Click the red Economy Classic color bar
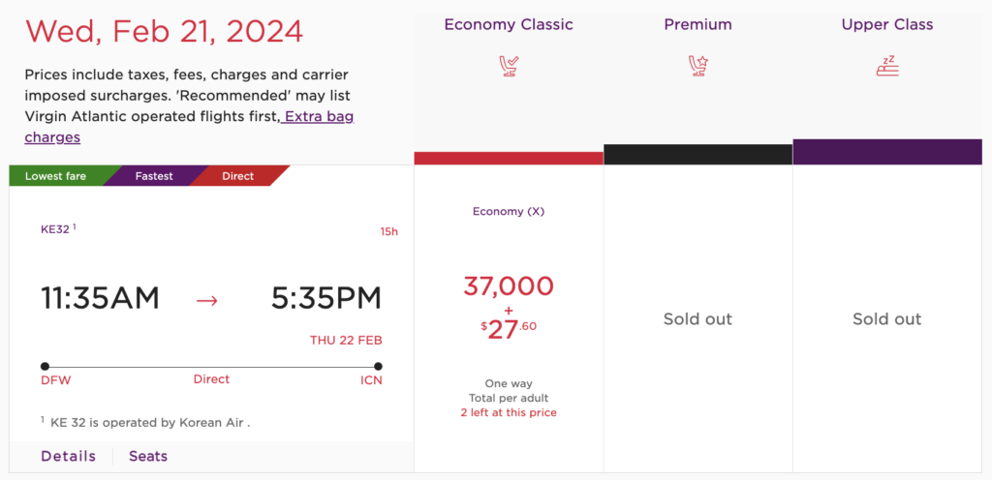 pos(509,159)
